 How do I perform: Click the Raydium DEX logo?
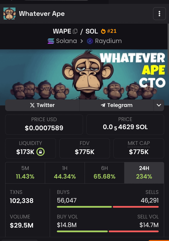(x=90, y=41)
